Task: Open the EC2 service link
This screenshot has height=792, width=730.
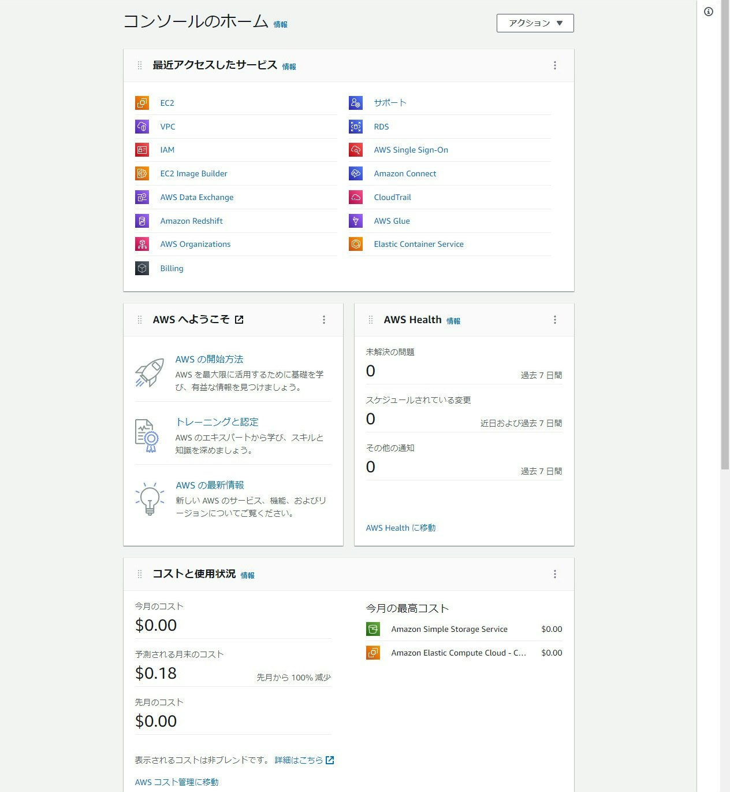Action: 167,103
